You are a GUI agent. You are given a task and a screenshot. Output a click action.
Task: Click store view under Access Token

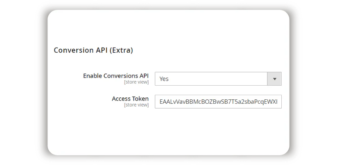(x=136, y=105)
